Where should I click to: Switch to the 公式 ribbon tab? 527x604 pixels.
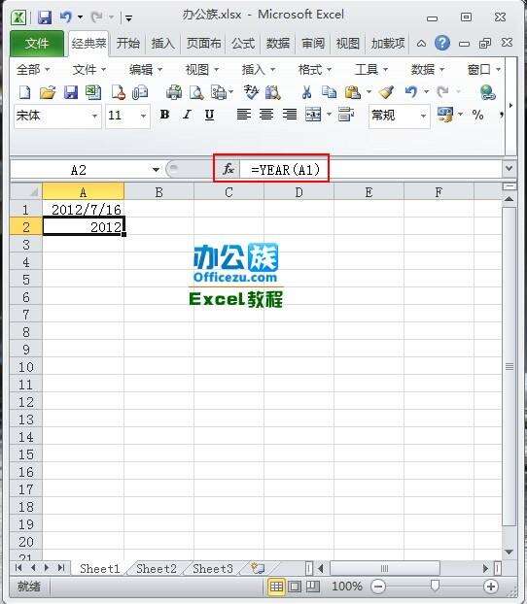click(243, 43)
